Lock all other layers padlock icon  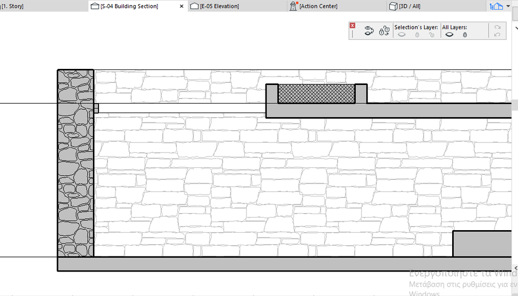[x=465, y=35]
